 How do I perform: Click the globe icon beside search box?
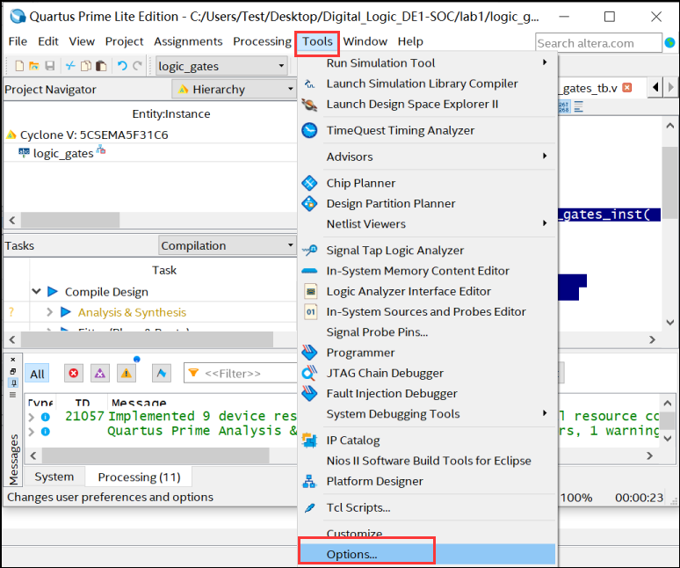tap(670, 42)
